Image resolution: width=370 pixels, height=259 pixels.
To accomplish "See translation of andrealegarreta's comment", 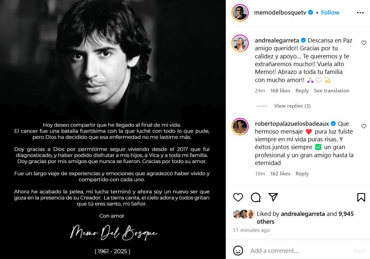I will click(331, 91).
